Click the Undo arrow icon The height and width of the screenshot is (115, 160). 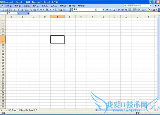41,10
